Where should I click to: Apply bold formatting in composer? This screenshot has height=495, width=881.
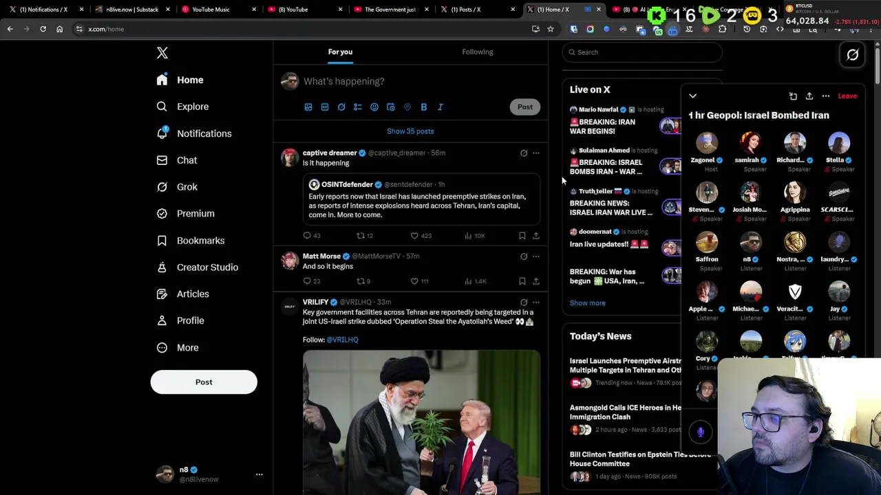click(424, 107)
